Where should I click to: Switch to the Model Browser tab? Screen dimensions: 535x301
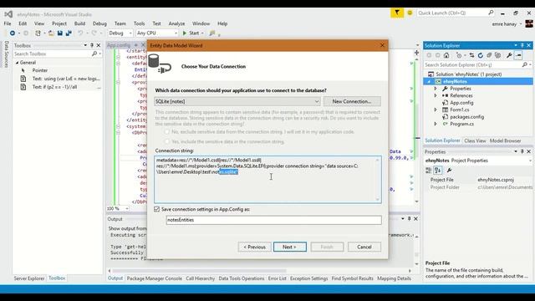(505, 140)
